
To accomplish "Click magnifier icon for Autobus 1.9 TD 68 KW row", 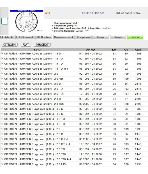I will click(x=2, y=58).
